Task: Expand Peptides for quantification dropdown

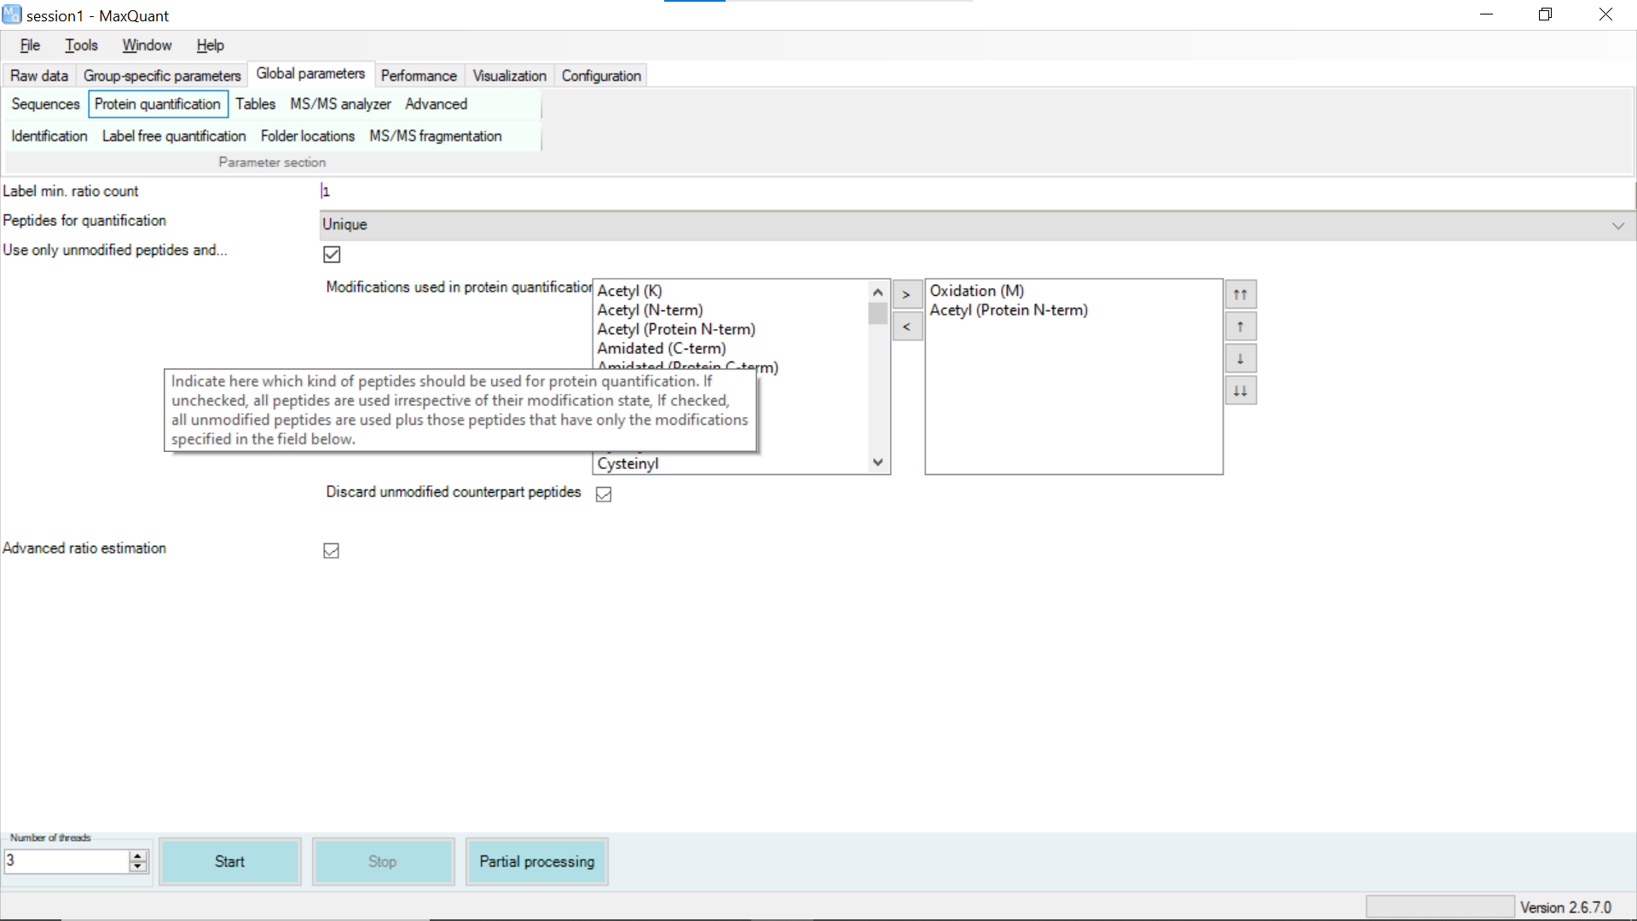Action: tap(1617, 225)
